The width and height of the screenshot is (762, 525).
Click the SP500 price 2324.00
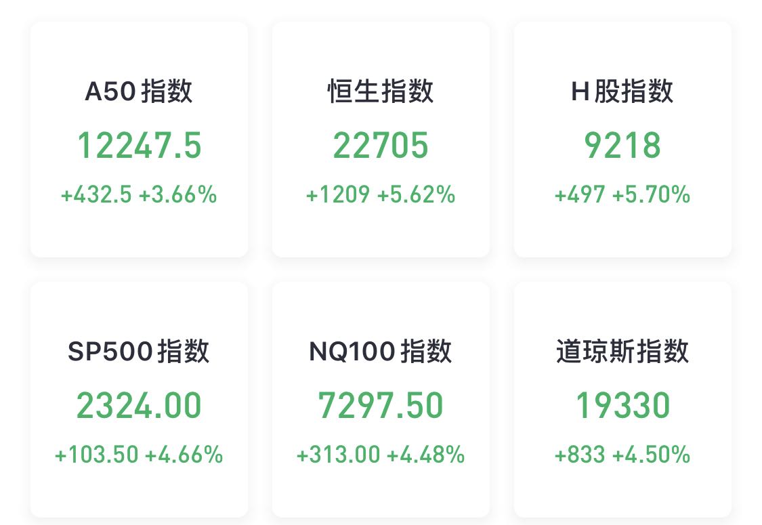139,405
